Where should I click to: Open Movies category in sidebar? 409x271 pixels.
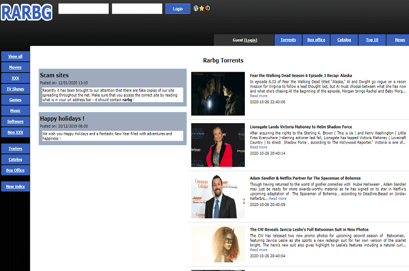pyautogui.click(x=15, y=67)
